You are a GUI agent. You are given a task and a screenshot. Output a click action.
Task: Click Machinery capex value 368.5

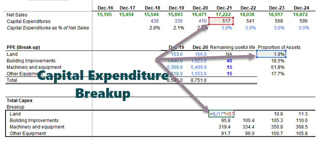click(x=302, y=127)
